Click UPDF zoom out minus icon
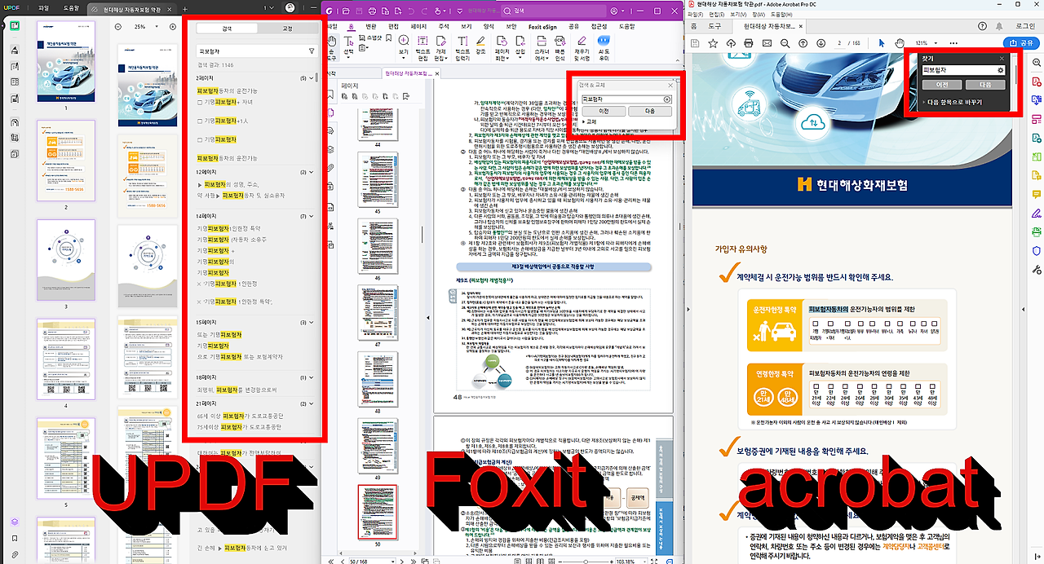This screenshot has width=1044, height=564. [x=119, y=27]
